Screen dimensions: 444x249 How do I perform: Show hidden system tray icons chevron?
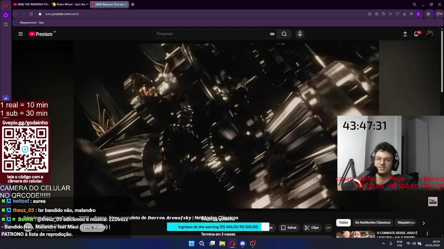383,243
